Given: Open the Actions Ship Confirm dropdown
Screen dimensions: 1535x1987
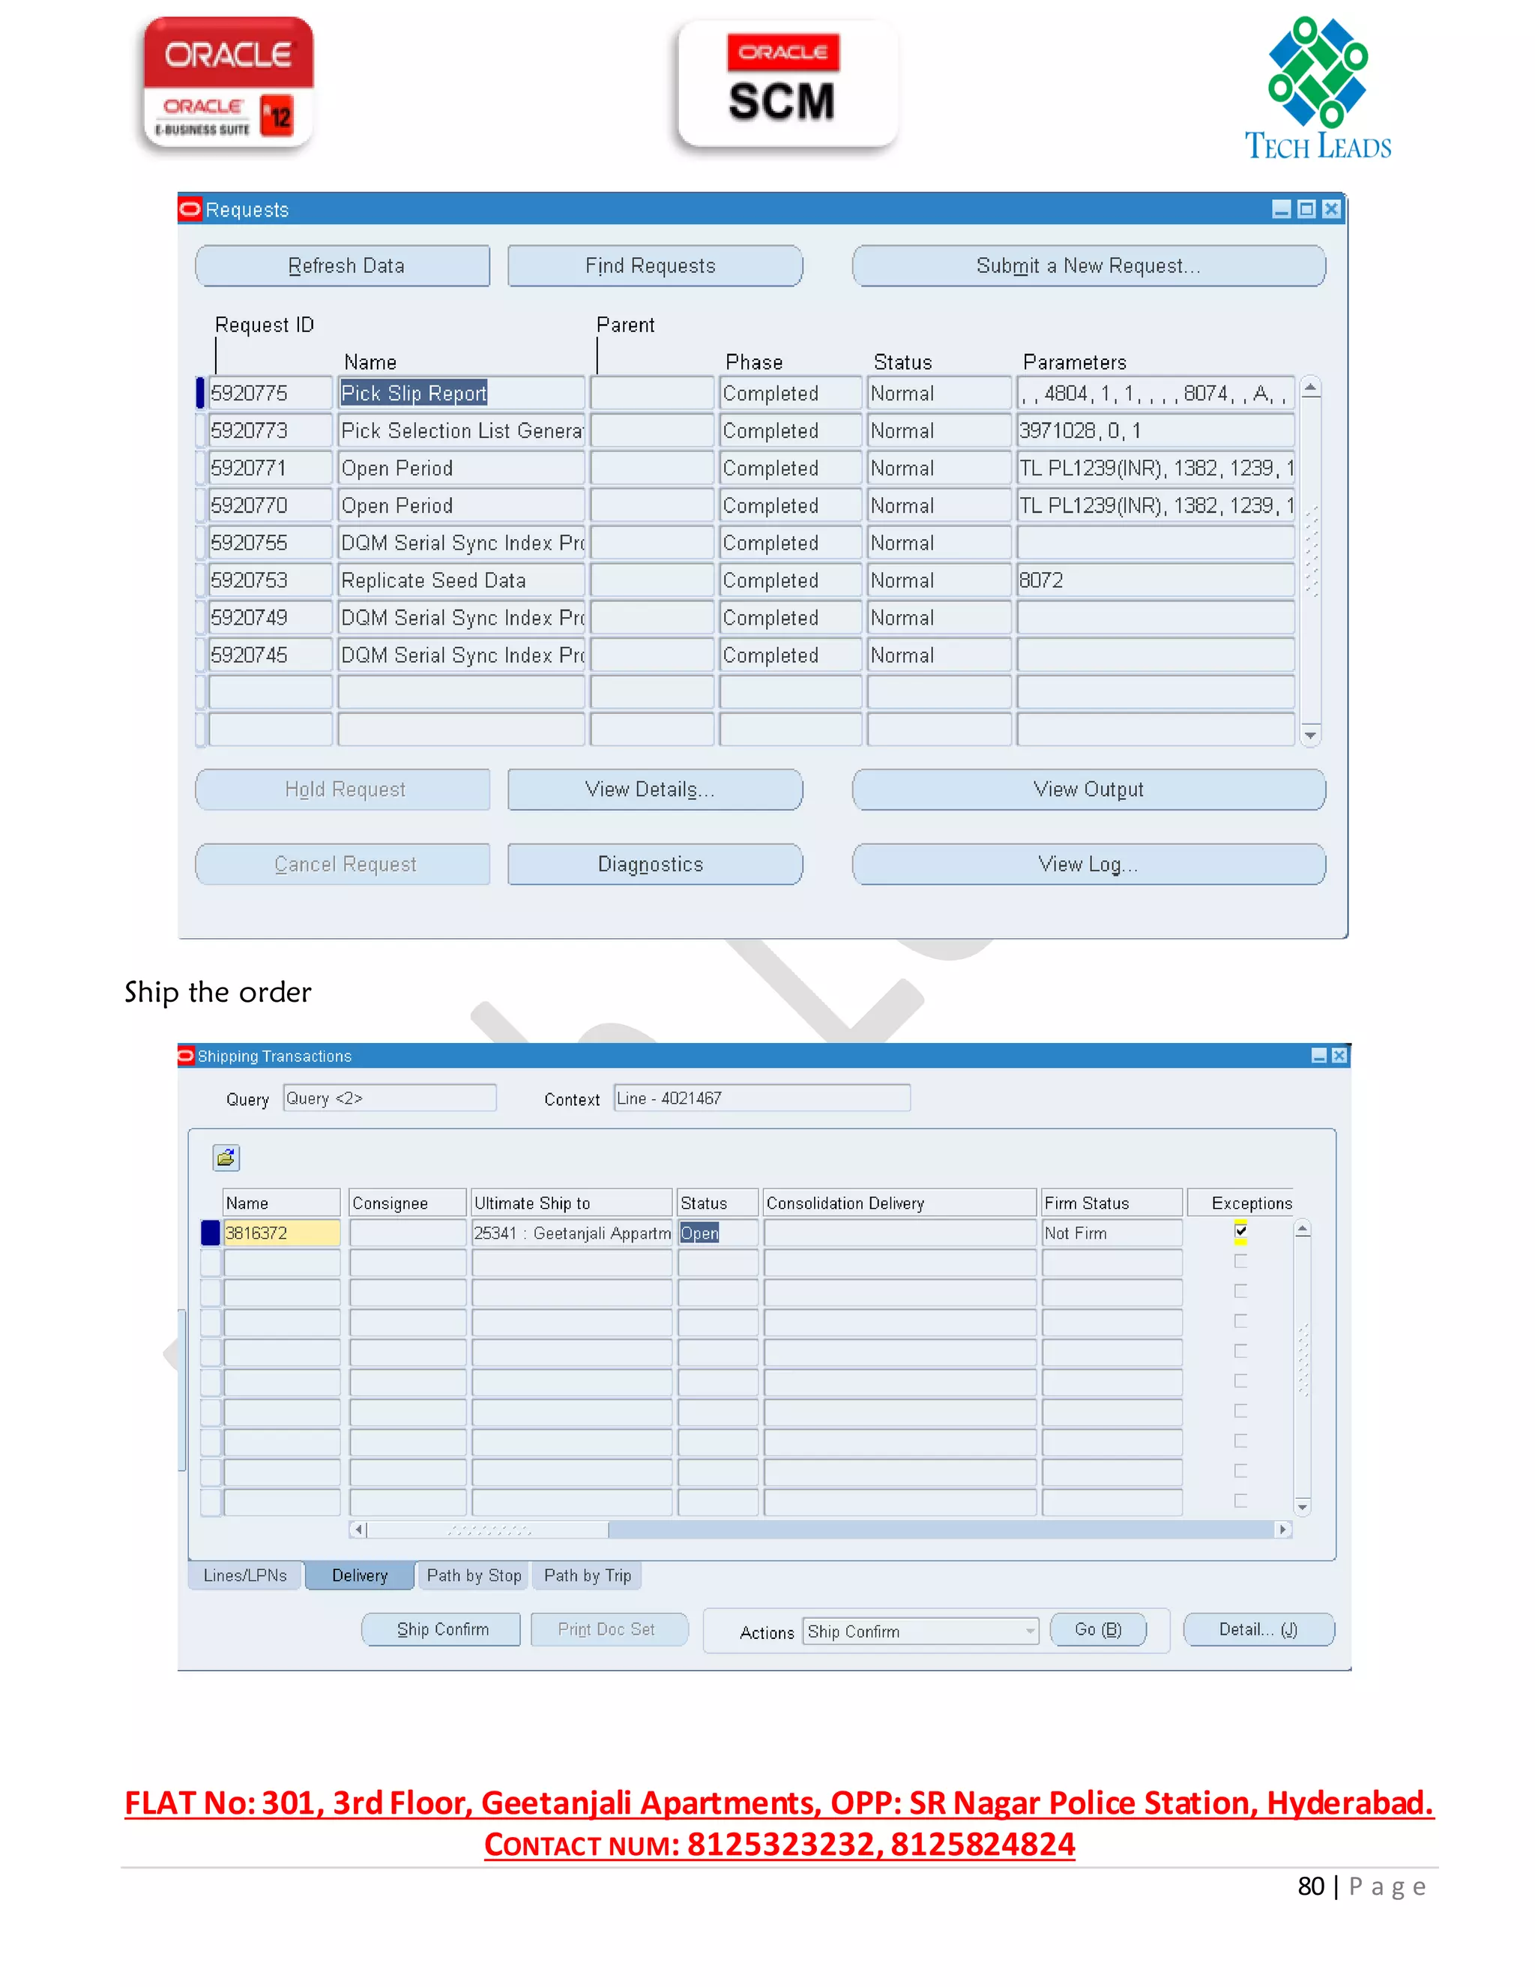Looking at the screenshot, I should 1029,1630.
